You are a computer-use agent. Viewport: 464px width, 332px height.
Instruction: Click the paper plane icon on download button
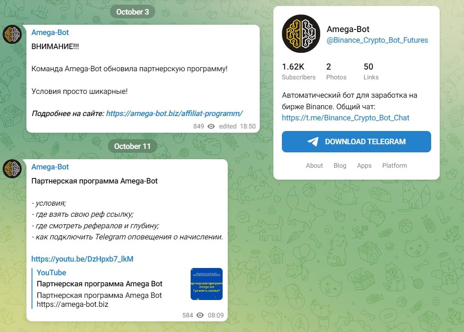[x=313, y=142]
